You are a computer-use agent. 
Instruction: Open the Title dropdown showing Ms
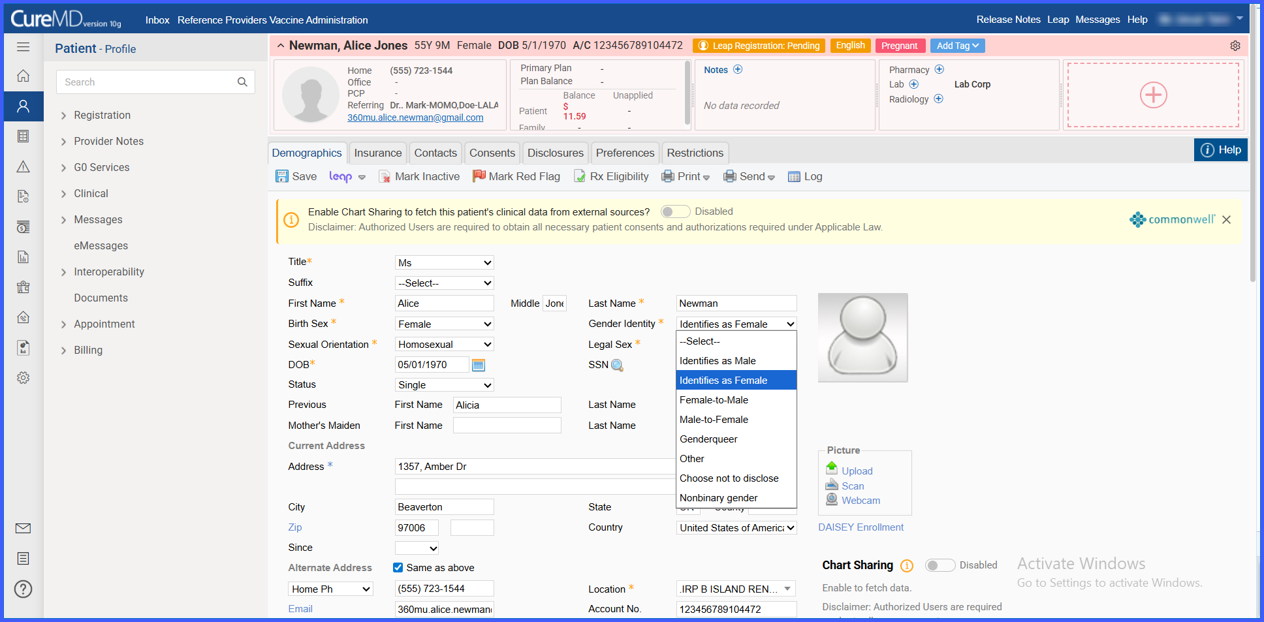[445, 262]
